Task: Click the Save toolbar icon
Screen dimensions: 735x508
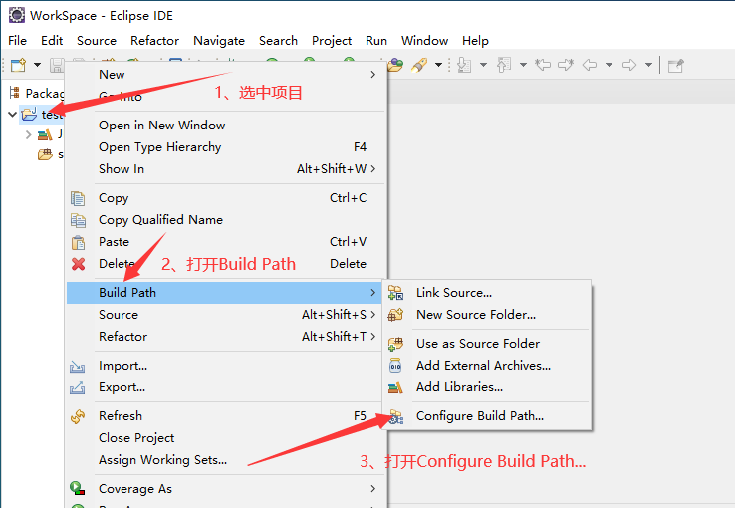Action: [x=56, y=65]
